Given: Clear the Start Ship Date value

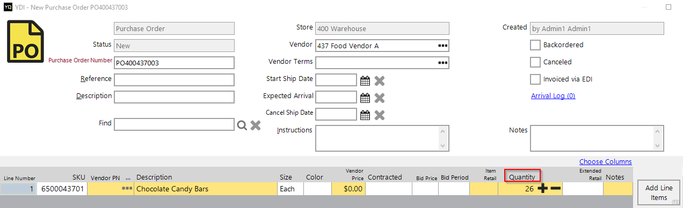Looking at the screenshot, I should 380,81.
